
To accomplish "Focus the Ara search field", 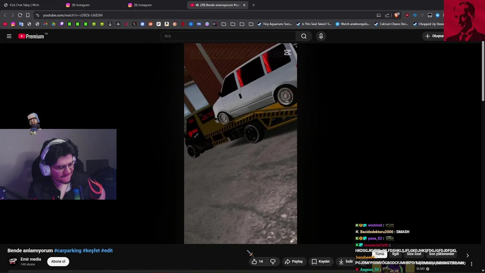I will [228, 36].
